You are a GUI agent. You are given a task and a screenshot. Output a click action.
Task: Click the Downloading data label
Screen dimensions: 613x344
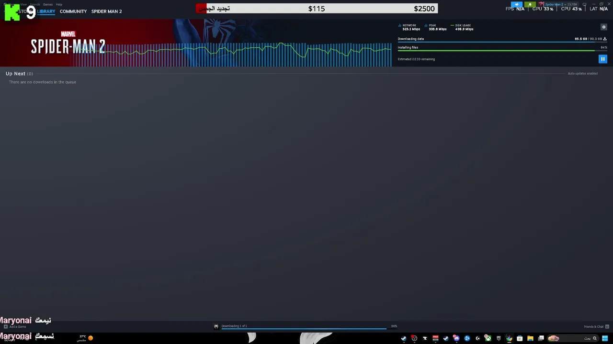coord(410,39)
